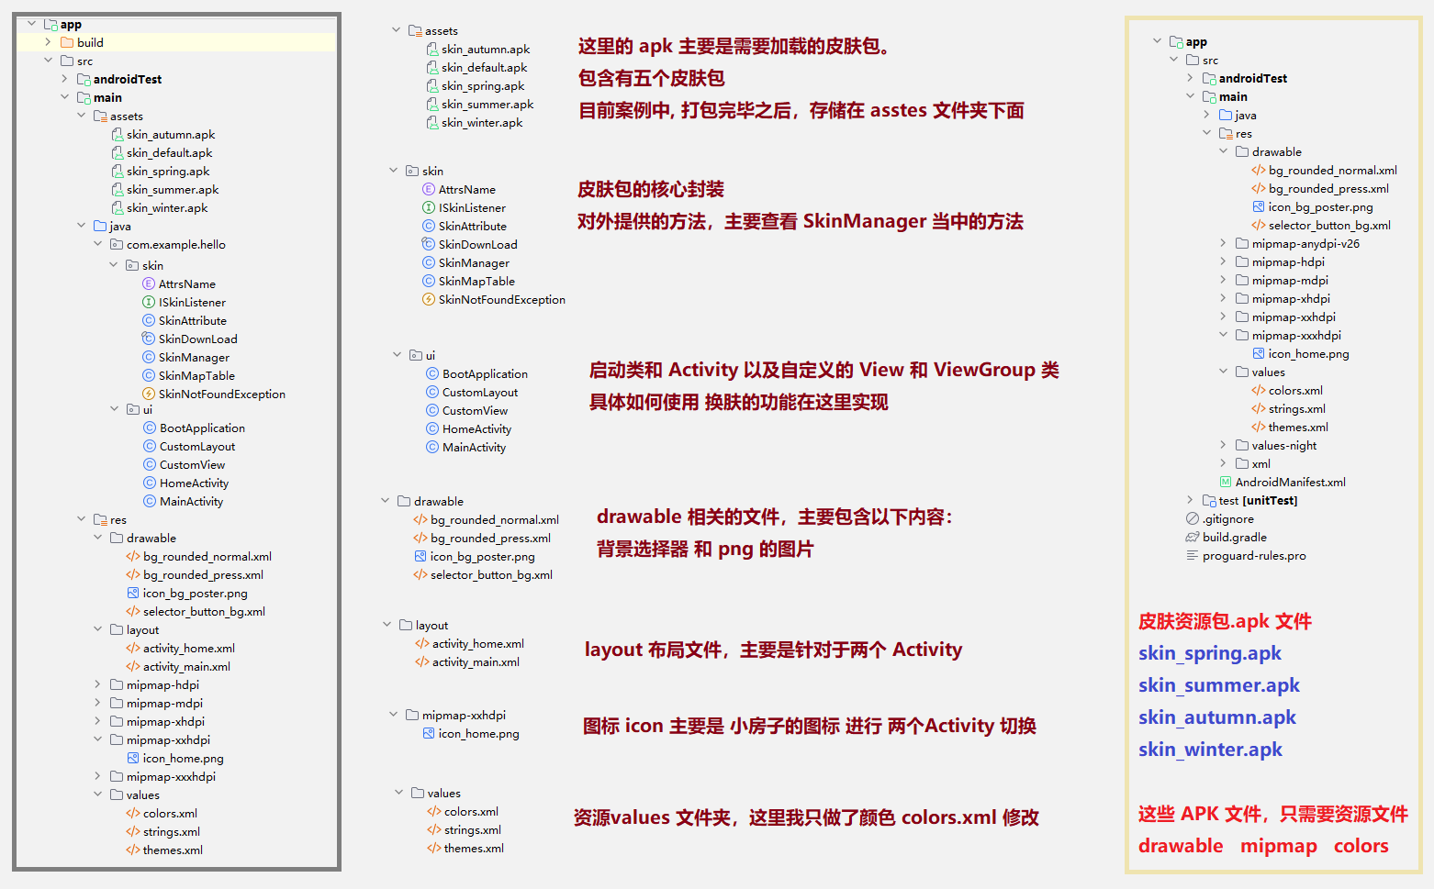Select strings.xml in left project tree

point(172,831)
